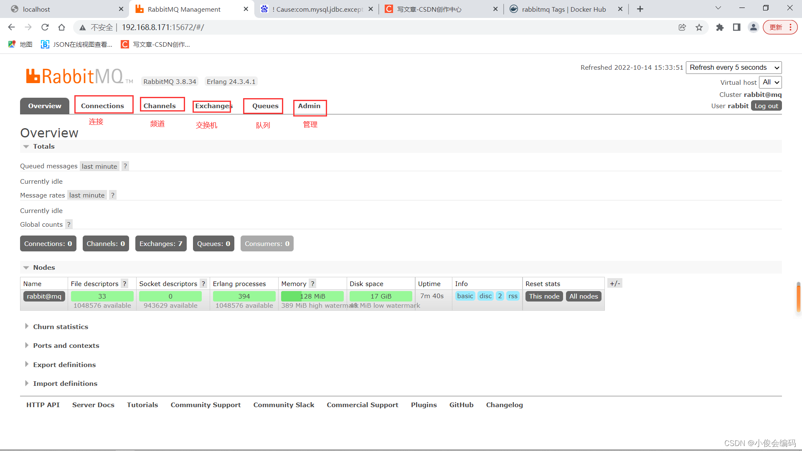
Task: Open the Virtual host All dropdown
Action: tap(770, 82)
